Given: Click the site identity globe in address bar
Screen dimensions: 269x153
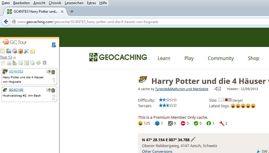Looking at the screenshot, I should tap(14, 22).
